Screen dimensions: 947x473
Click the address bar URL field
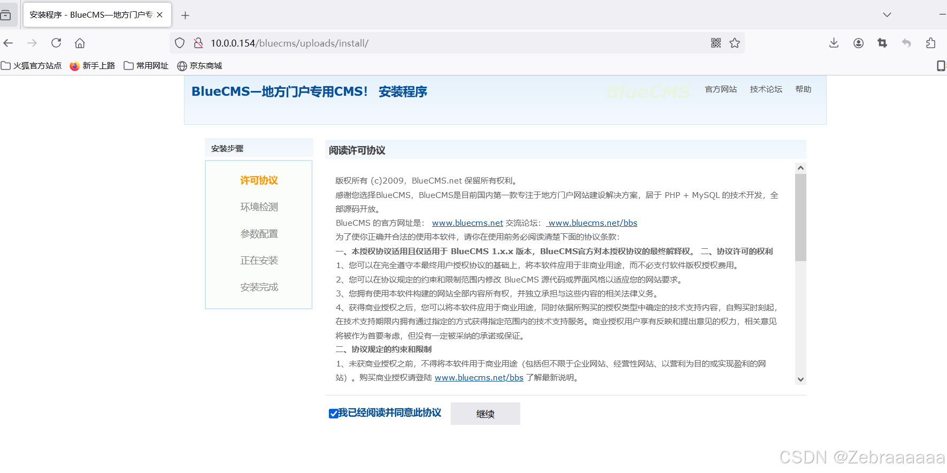coord(457,43)
